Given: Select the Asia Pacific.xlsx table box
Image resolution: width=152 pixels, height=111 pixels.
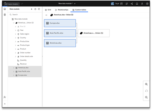Looking at the screenshot, I should tap(60, 33).
